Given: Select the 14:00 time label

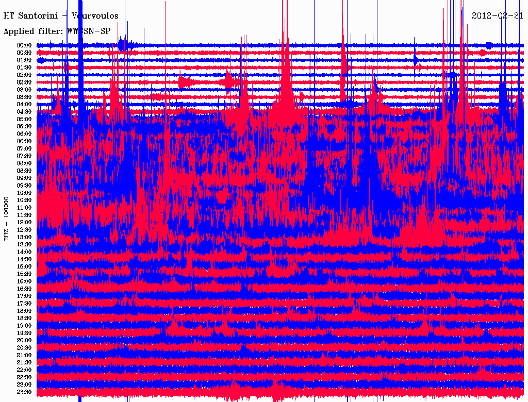Looking at the screenshot, I should [24, 252].
